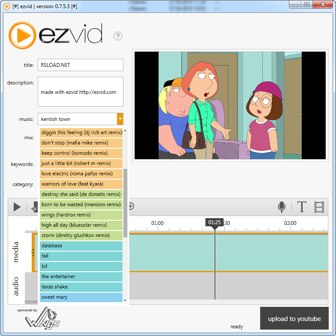The image size is (336, 336).
Task: Collapse the music dropdown via orange arrow
Action: coord(120,119)
